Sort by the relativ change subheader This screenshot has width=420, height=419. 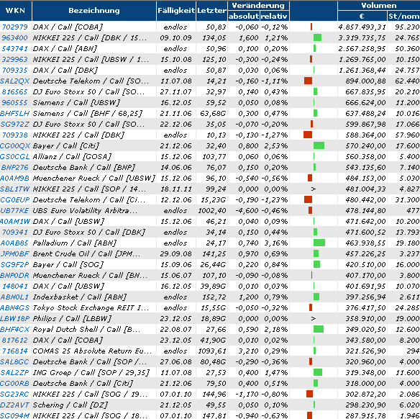click(x=274, y=16)
